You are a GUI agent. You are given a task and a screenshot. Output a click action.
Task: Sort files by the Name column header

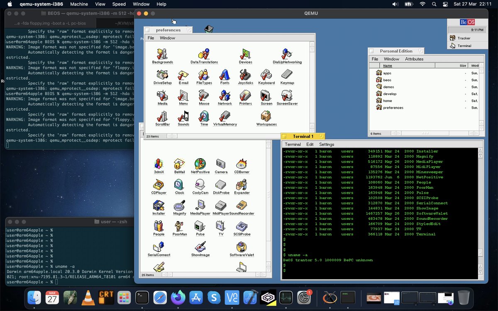point(408,66)
